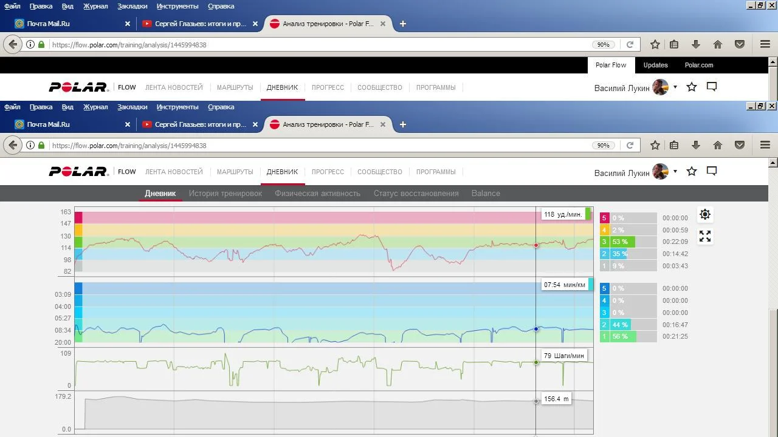778x437 pixels.
Task: Click the green cadence point on the chart cursor
Action: tap(536, 362)
